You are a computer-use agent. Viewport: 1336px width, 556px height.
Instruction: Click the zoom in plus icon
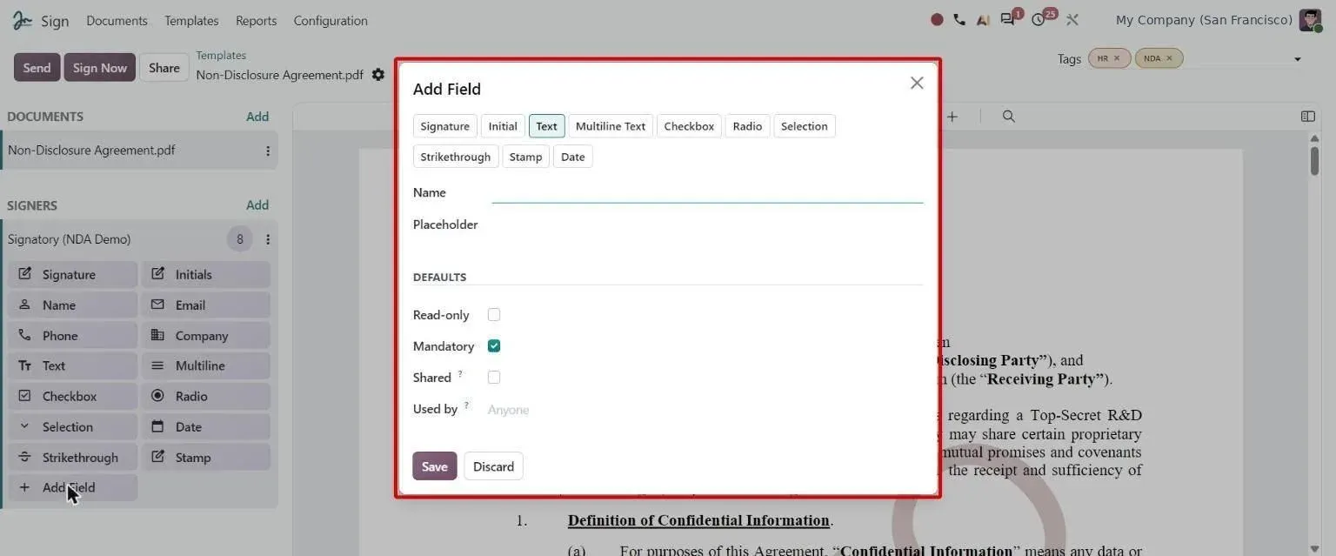click(x=952, y=116)
